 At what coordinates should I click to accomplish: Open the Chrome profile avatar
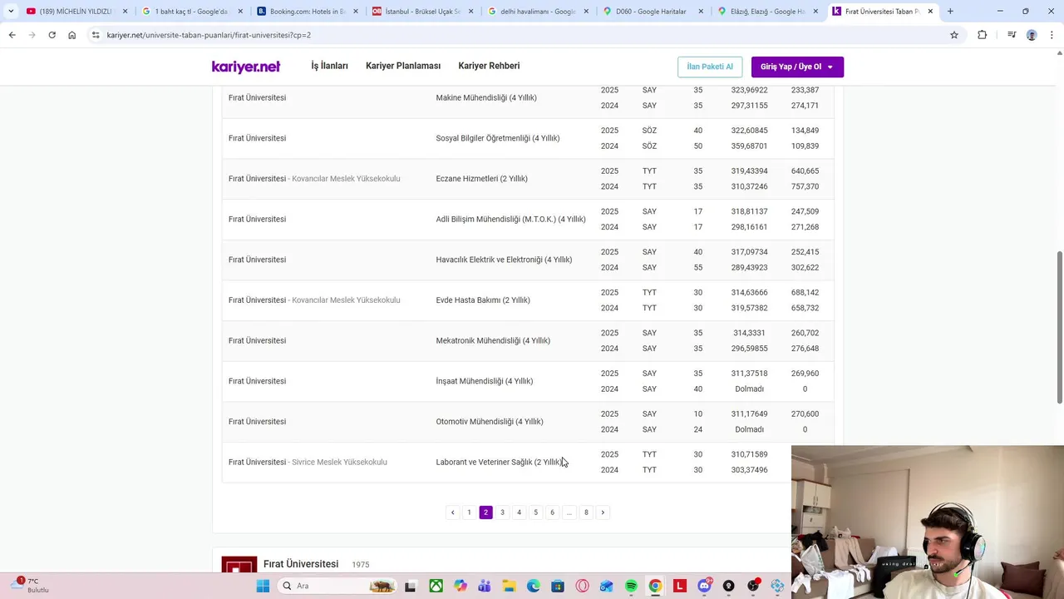(x=1032, y=35)
